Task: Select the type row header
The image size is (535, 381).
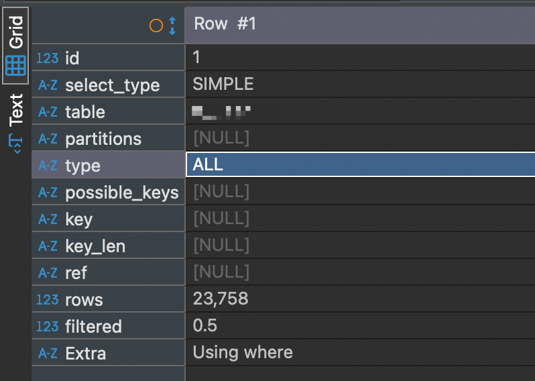Action: 109,165
